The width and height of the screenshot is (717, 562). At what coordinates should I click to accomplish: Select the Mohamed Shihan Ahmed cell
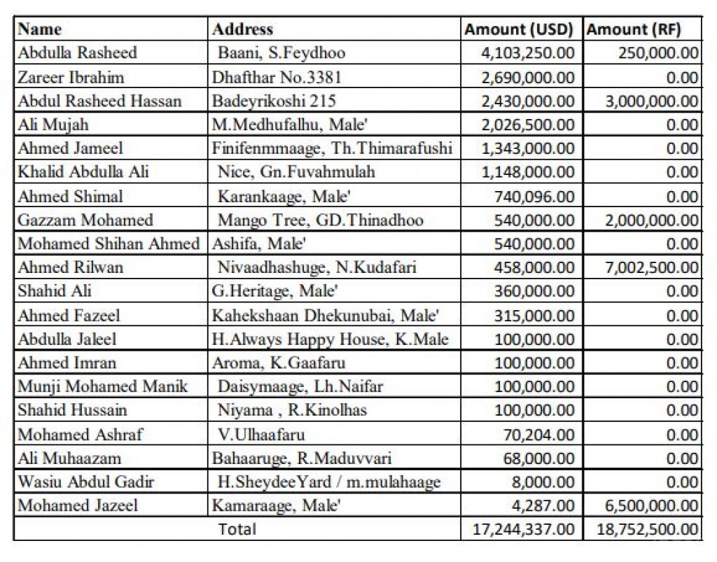[x=111, y=243]
